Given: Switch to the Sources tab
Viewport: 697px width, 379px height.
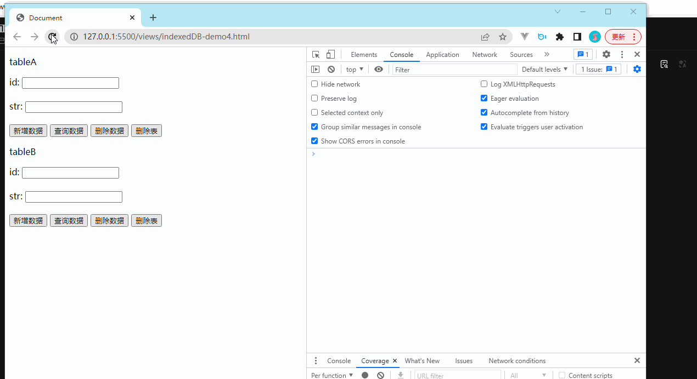Looking at the screenshot, I should (x=521, y=54).
